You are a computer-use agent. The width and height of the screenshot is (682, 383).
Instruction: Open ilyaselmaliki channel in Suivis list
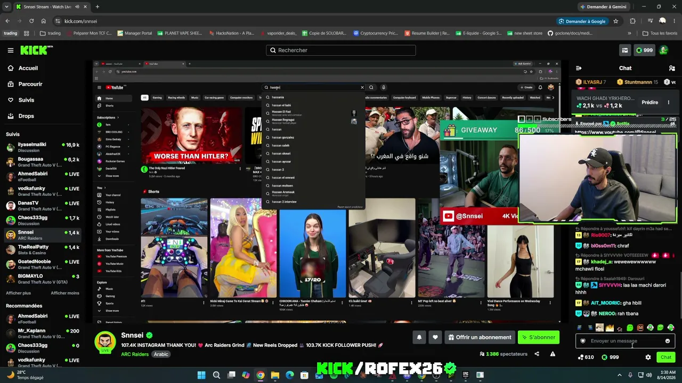43,147
